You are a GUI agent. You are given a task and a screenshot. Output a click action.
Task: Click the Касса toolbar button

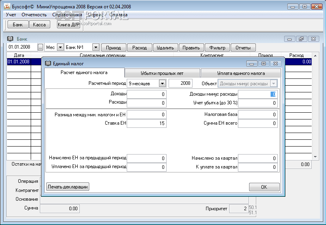[x=39, y=25]
